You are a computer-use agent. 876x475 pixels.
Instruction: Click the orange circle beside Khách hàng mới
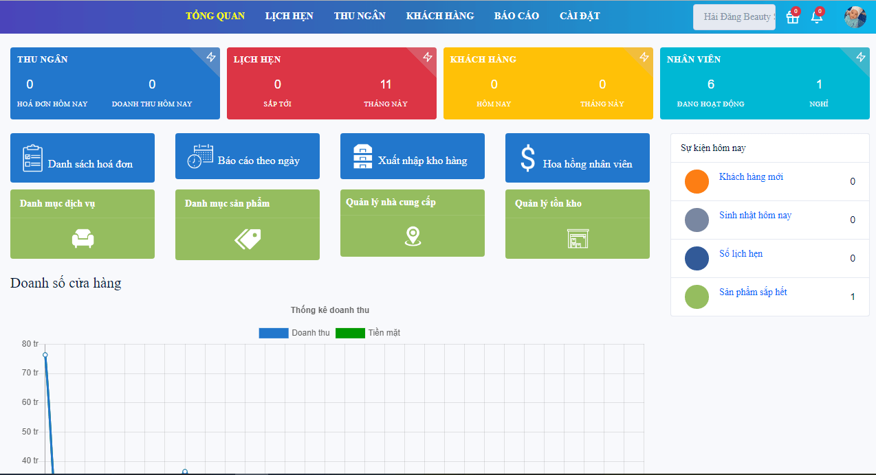click(x=697, y=182)
